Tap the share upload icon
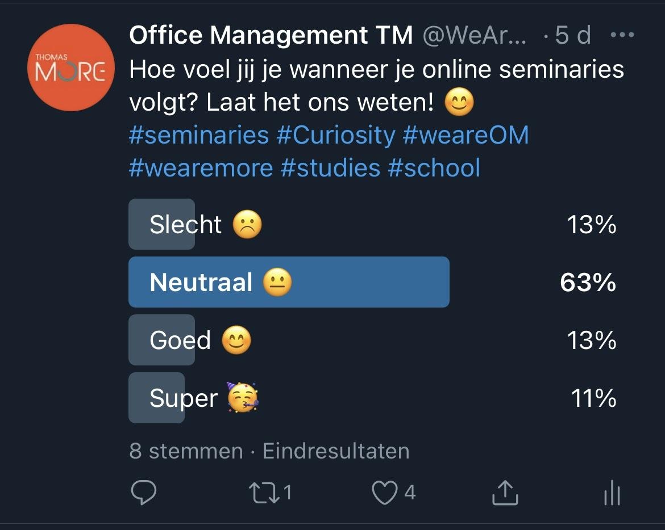 (505, 493)
